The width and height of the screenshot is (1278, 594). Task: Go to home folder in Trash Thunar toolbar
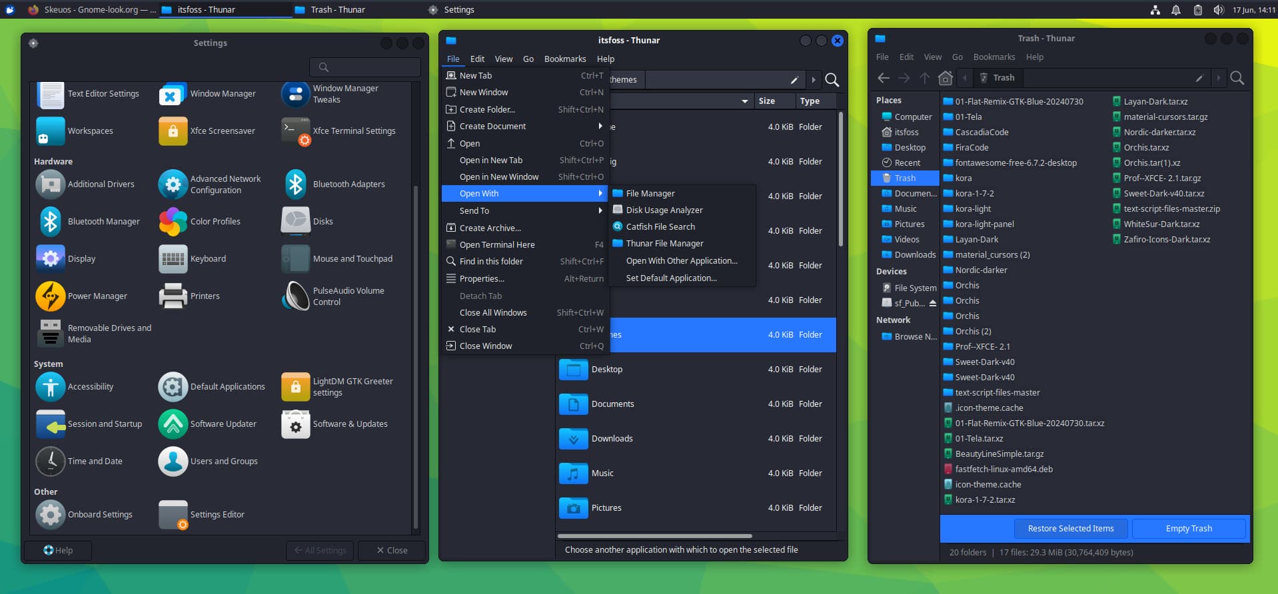click(945, 78)
